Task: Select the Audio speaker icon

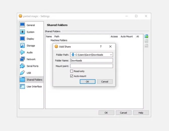Action: (22, 52)
